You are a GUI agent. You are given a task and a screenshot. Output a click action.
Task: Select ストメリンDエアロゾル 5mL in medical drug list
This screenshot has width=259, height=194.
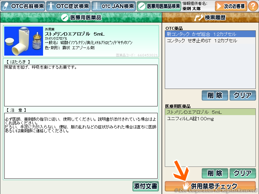[x=210, y=112]
